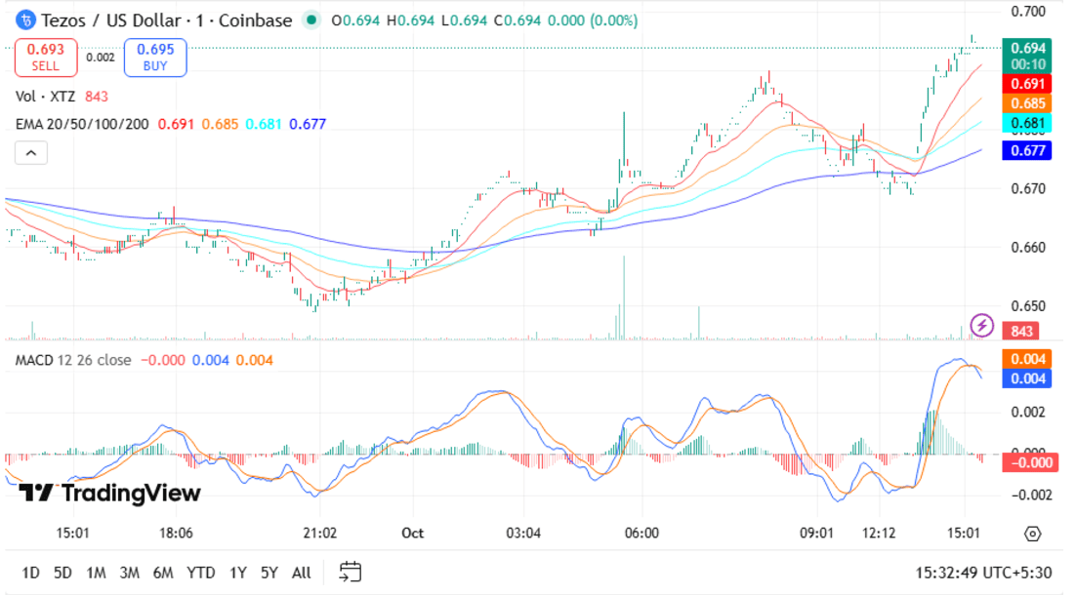This screenshot has width=1076, height=595.
Task: Click the orange 0.004 MACD signal tag
Action: (1027, 359)
